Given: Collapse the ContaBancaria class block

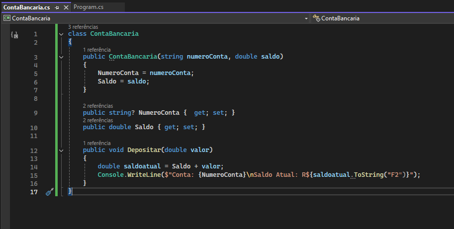Looking at the screenshot, I should [x=61, y=34].
